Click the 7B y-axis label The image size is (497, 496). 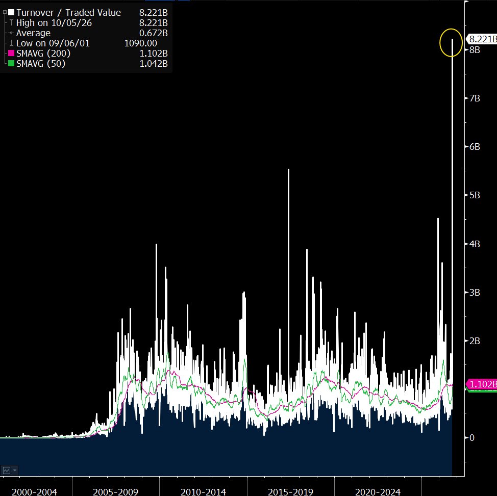click(x=475, y=98)
